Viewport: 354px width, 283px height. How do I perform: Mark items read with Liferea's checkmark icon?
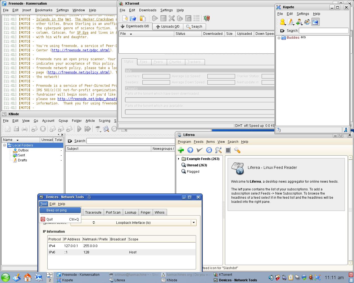tap(199, 150)
